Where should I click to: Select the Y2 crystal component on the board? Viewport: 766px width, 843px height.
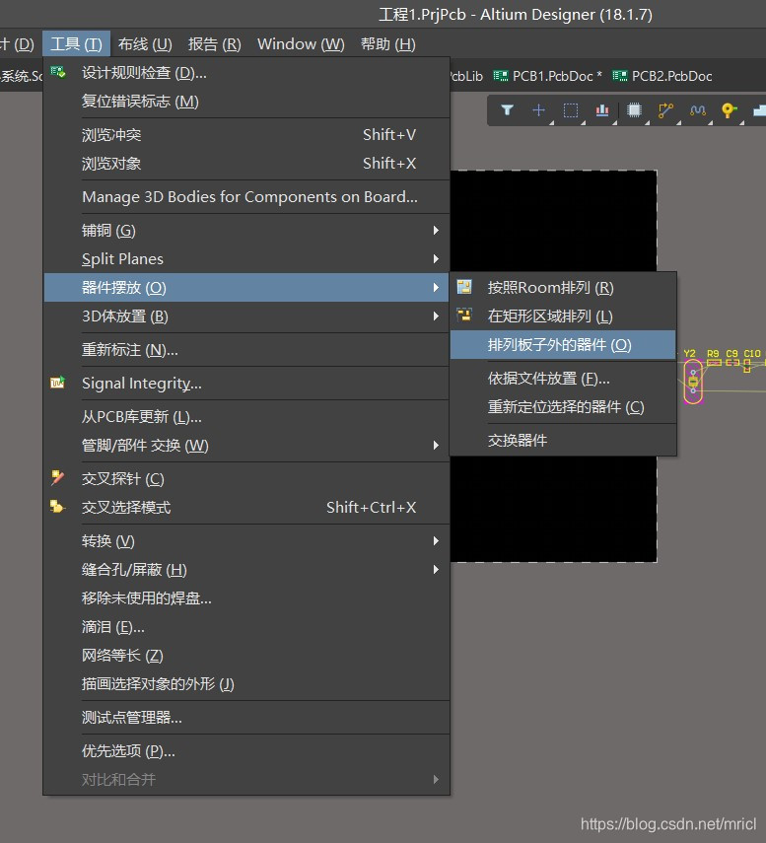point(693,382)
